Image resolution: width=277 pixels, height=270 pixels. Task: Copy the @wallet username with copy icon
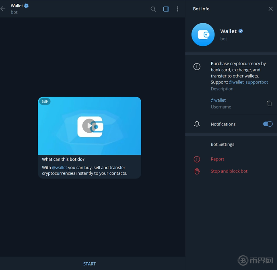[x=269, y=104]
